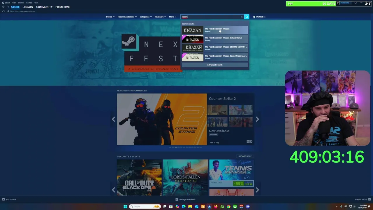Open Lords of the Fallen card
The width and height of the screenshot is (373, 210).
pyautogui.click(x=185, y=177)
